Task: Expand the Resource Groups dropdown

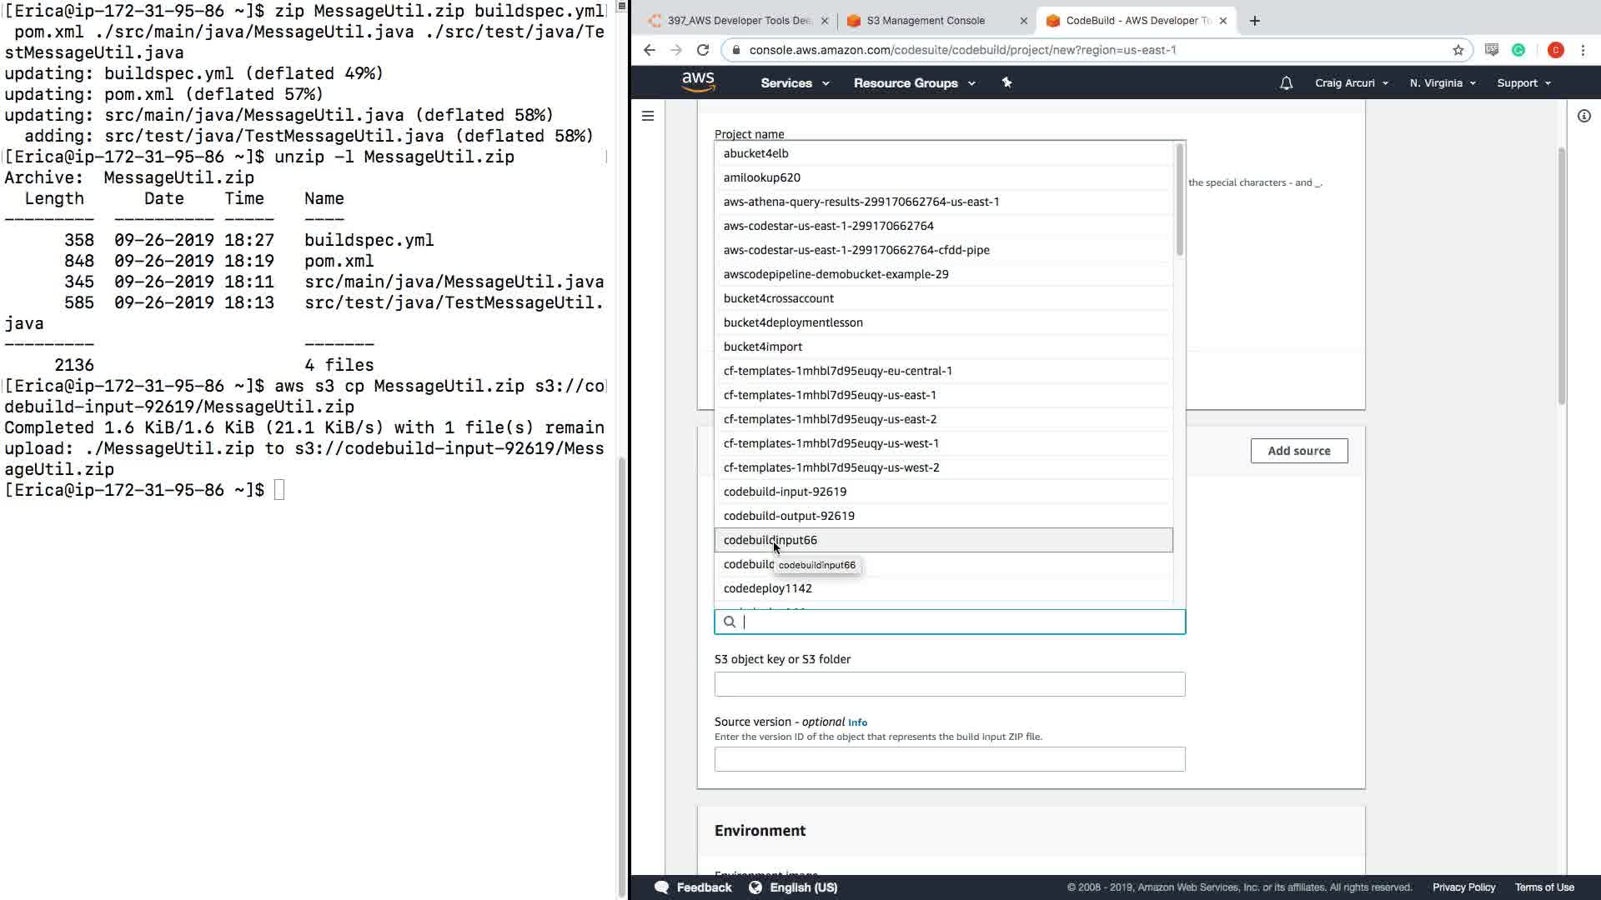Action: pos(914,83)
